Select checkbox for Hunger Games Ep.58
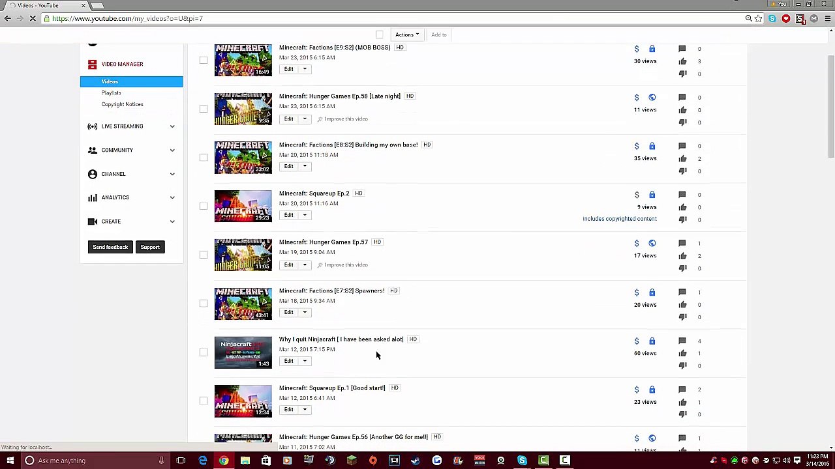Image resolution: width=835 pixels, height=469 pixels. pyautogui.click(x=204, y=109)
